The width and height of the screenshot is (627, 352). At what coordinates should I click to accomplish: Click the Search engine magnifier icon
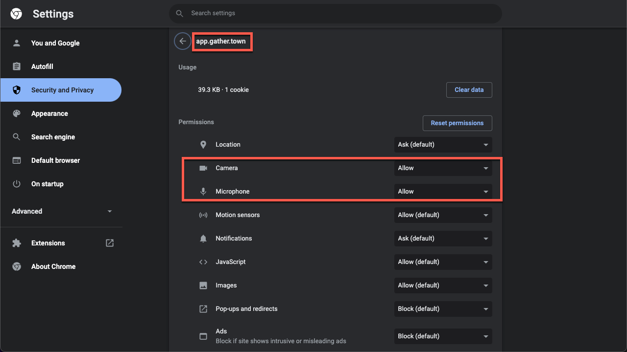click(x=17, y=137)
